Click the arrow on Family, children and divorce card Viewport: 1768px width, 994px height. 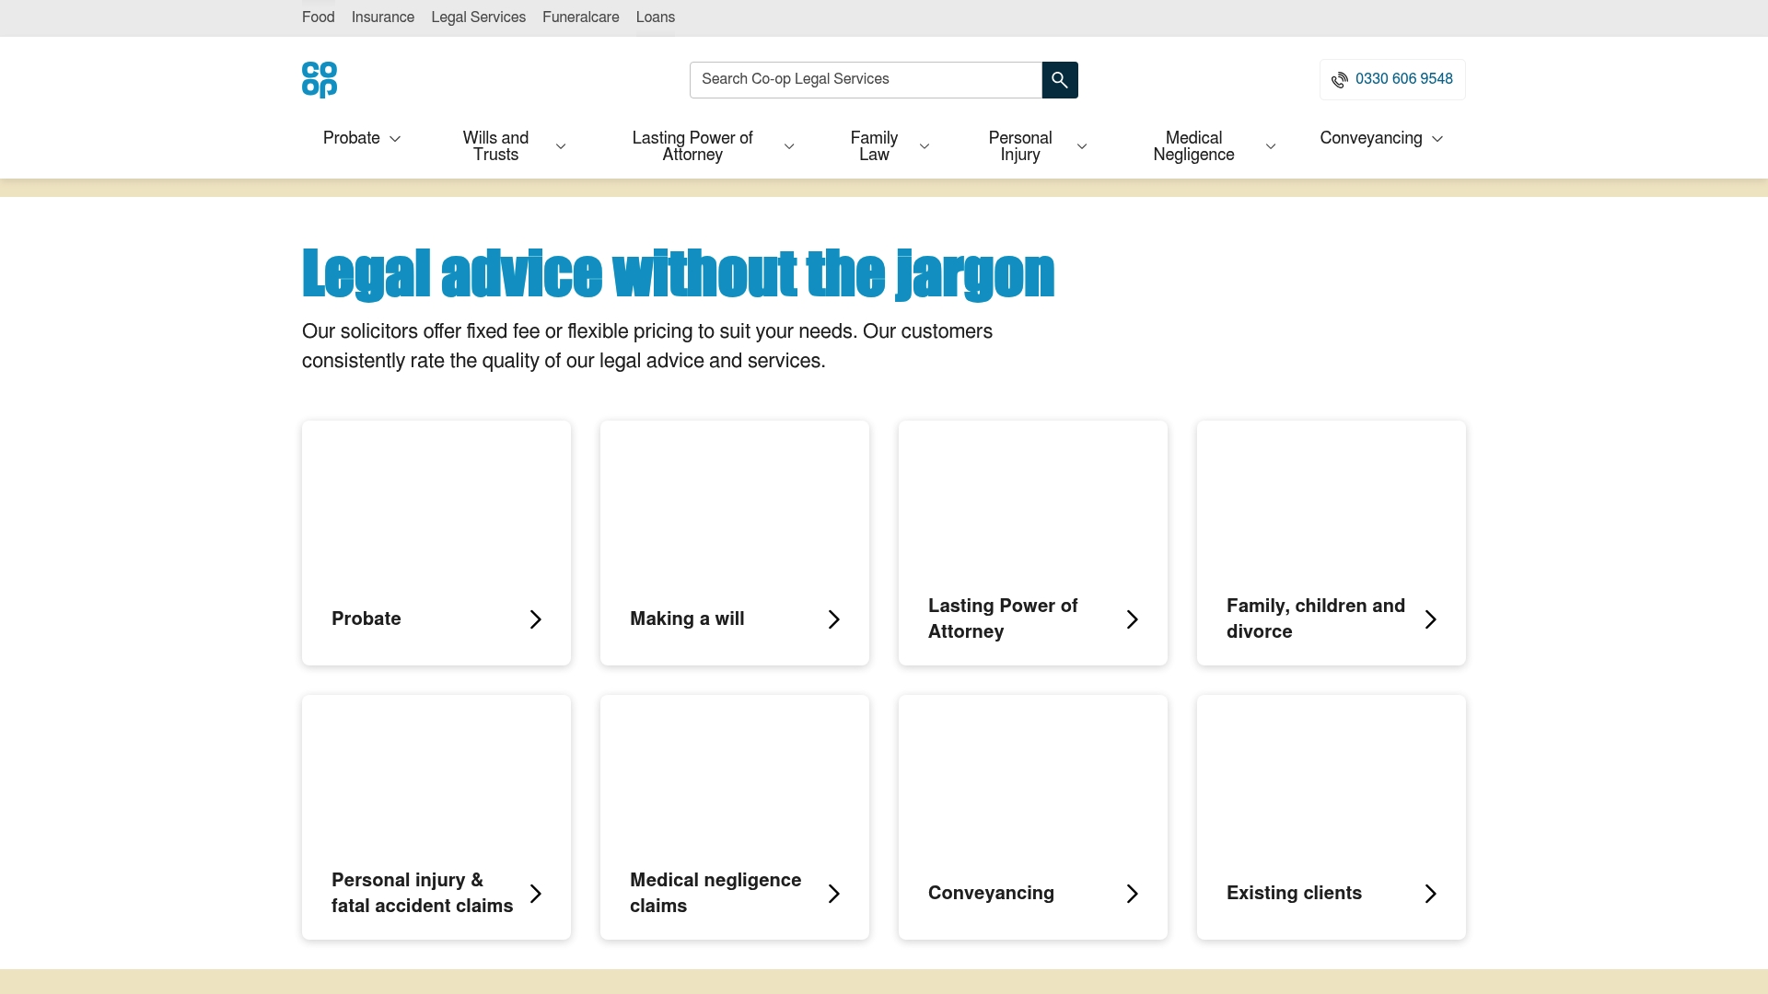(1430, 618)
